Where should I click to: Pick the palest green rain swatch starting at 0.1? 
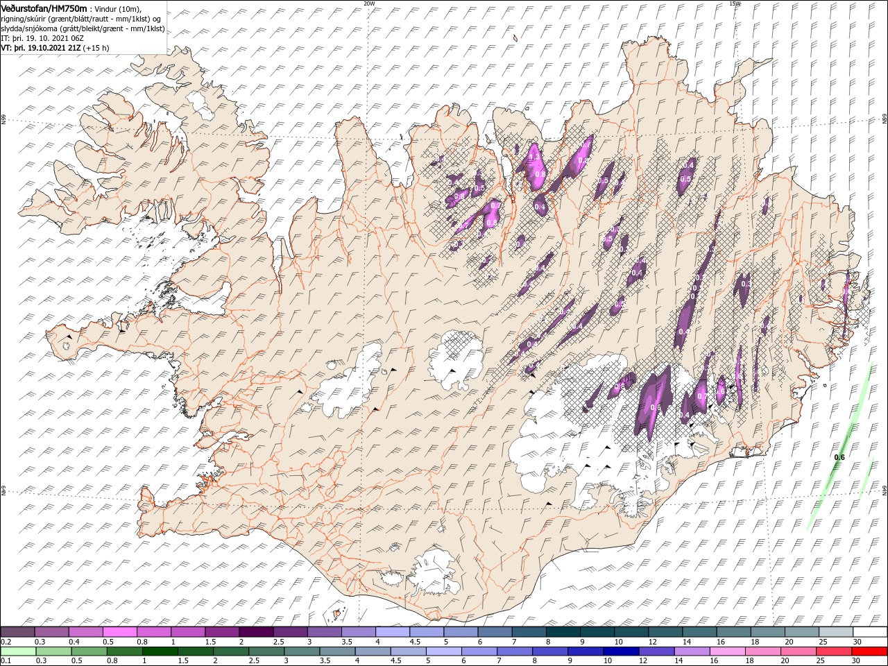(18, 651)
